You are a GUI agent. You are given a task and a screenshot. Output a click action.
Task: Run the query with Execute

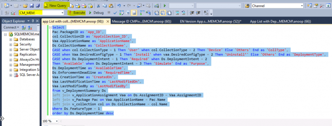(76, 13)
